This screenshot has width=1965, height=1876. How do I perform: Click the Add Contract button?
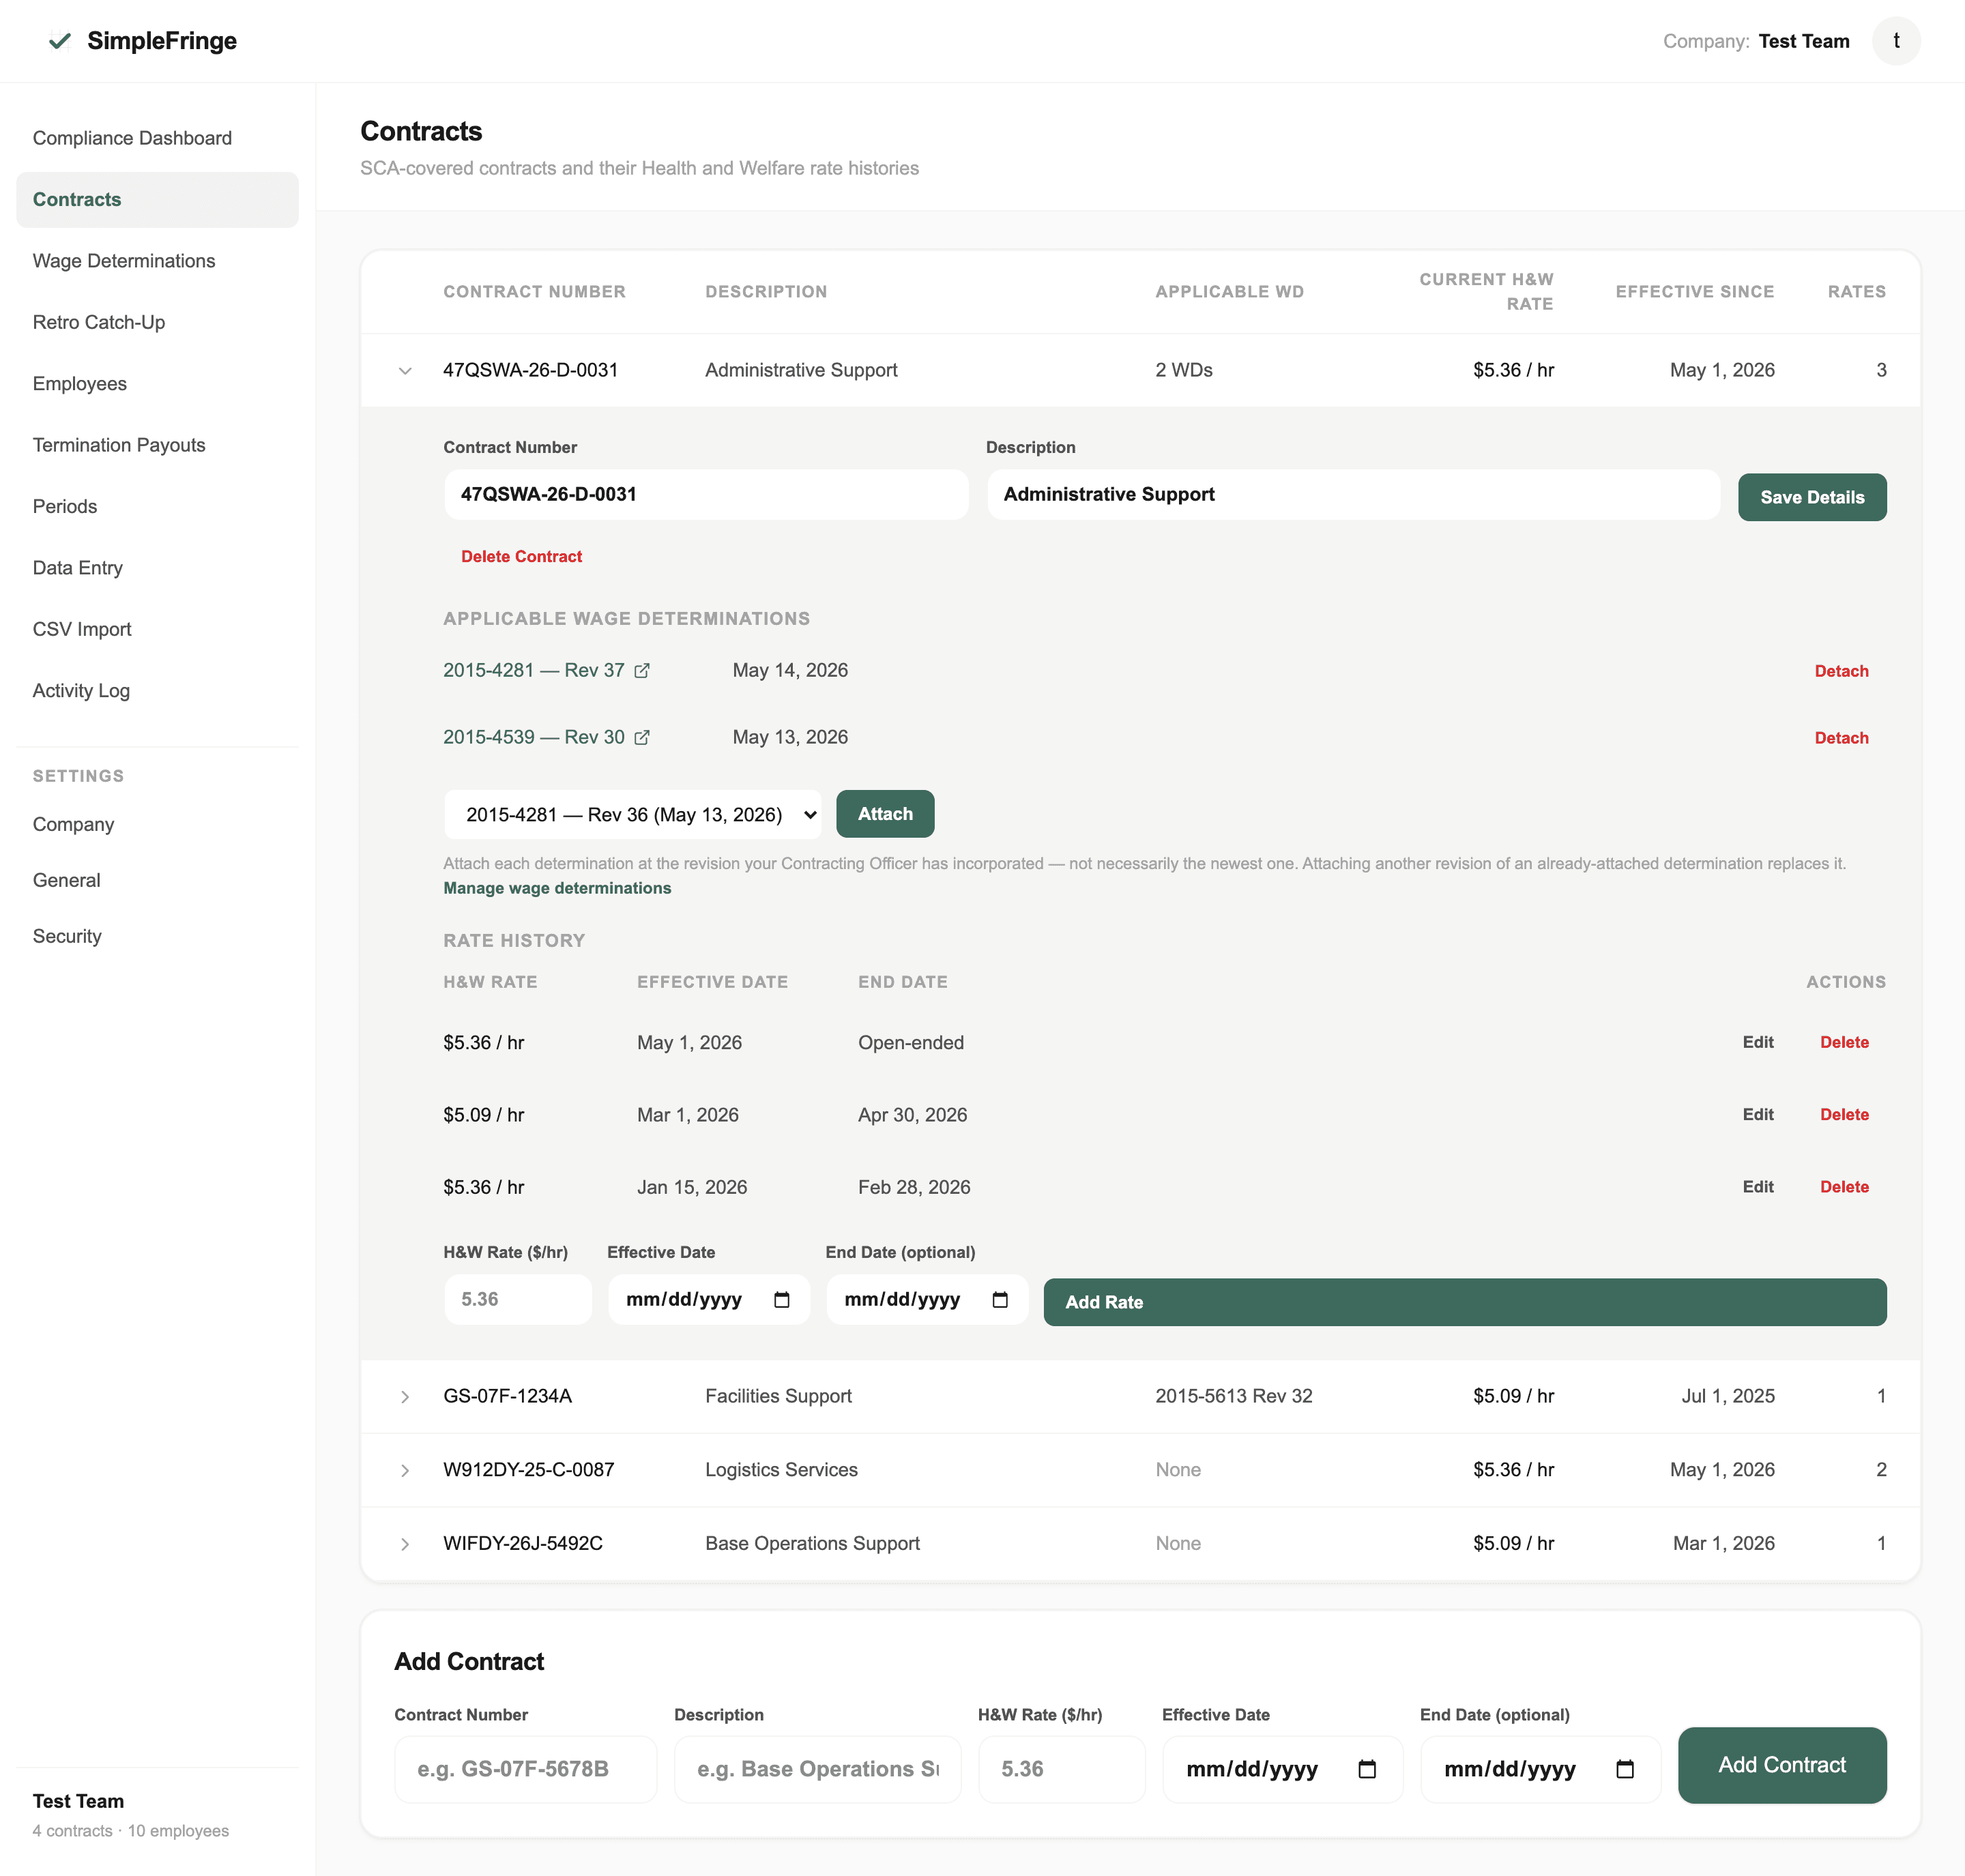click(1782, 1765)
